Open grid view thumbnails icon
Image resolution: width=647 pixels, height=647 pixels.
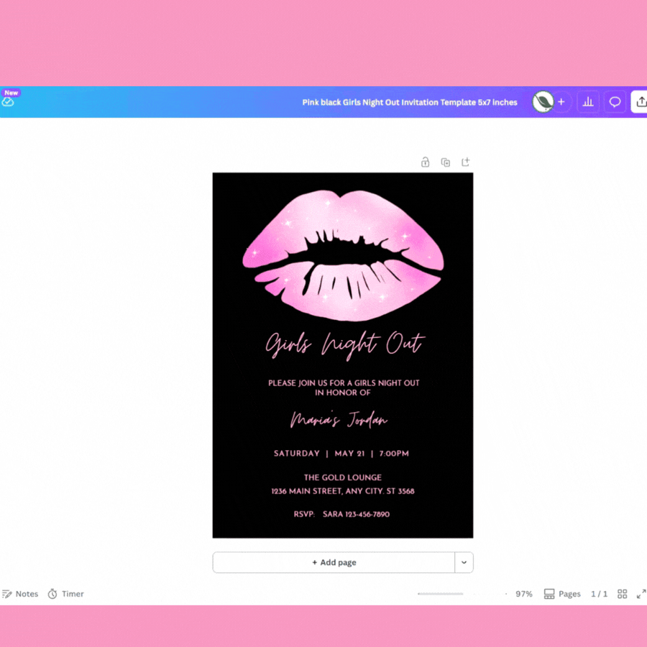click(x=623, y=594)
